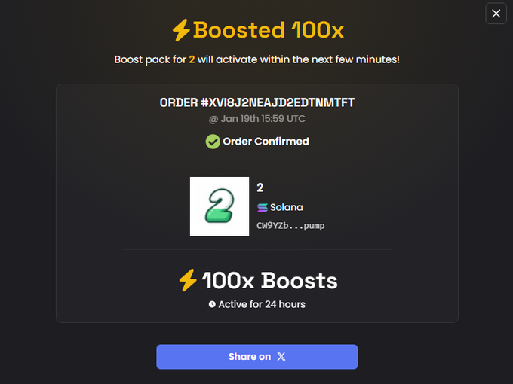Click the order number #XVI8J2NEAJD2EDTNMTFT
The image size is (513, 384).
click(278, 102)
